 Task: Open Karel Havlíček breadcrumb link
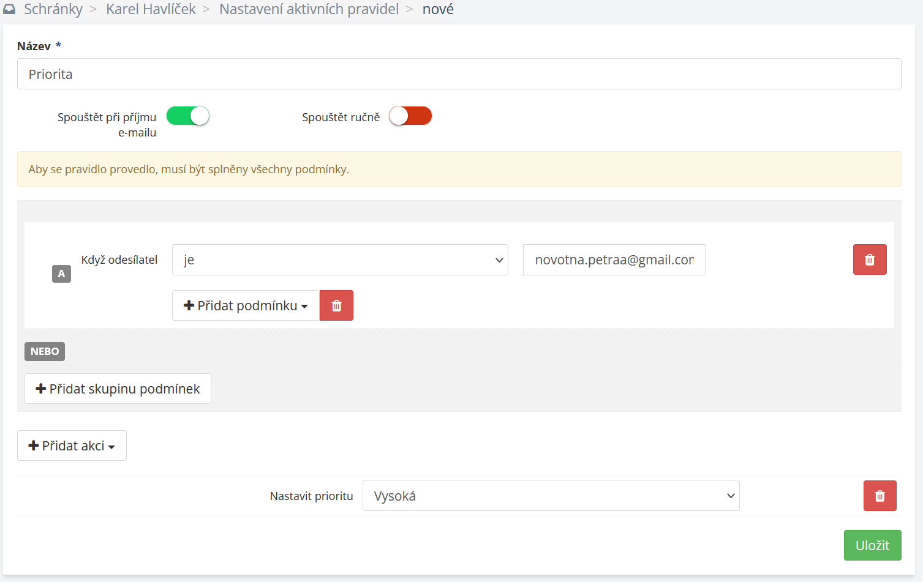point(151,9)
